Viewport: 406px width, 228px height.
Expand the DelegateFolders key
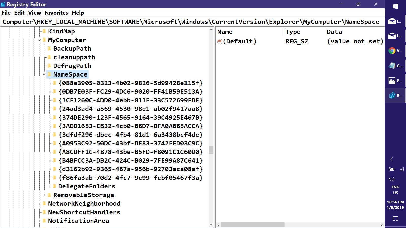[49, 186]
